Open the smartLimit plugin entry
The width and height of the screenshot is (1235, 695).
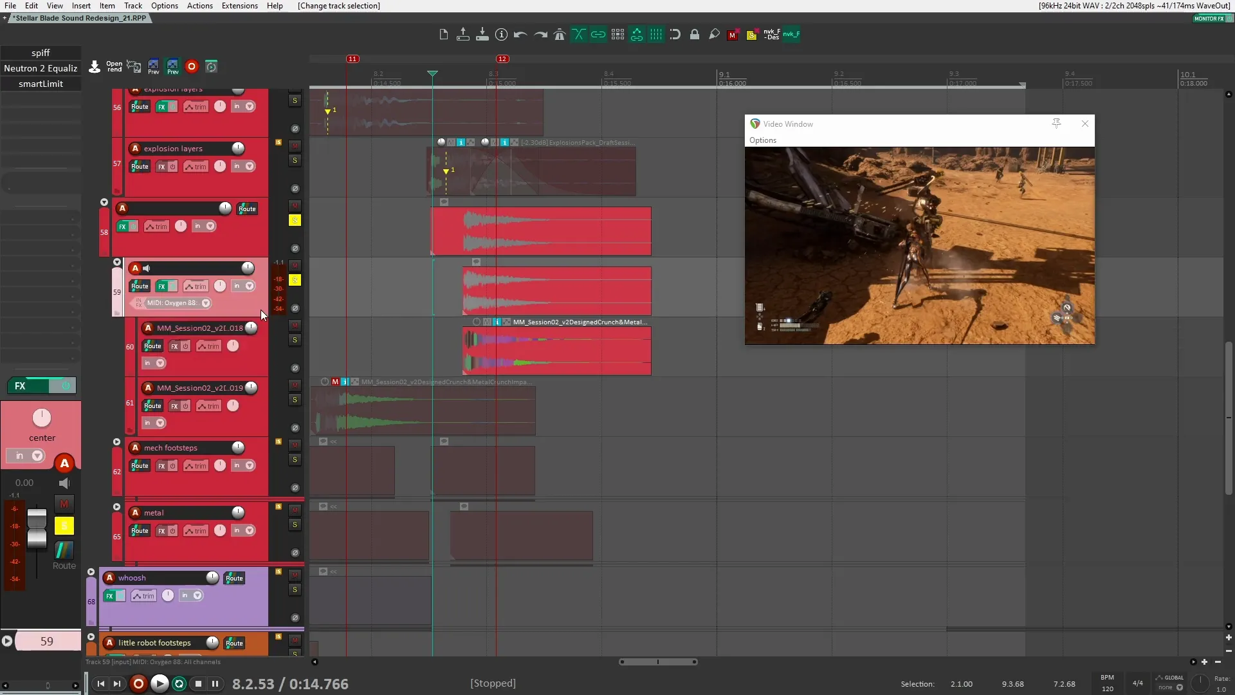coord(41,84)
